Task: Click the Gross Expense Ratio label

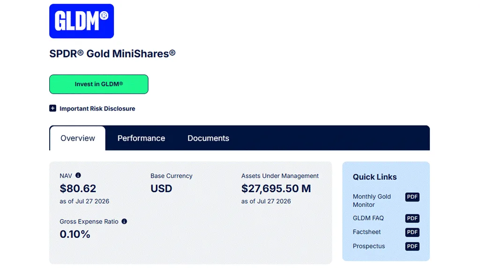Action: pos(89,222)
